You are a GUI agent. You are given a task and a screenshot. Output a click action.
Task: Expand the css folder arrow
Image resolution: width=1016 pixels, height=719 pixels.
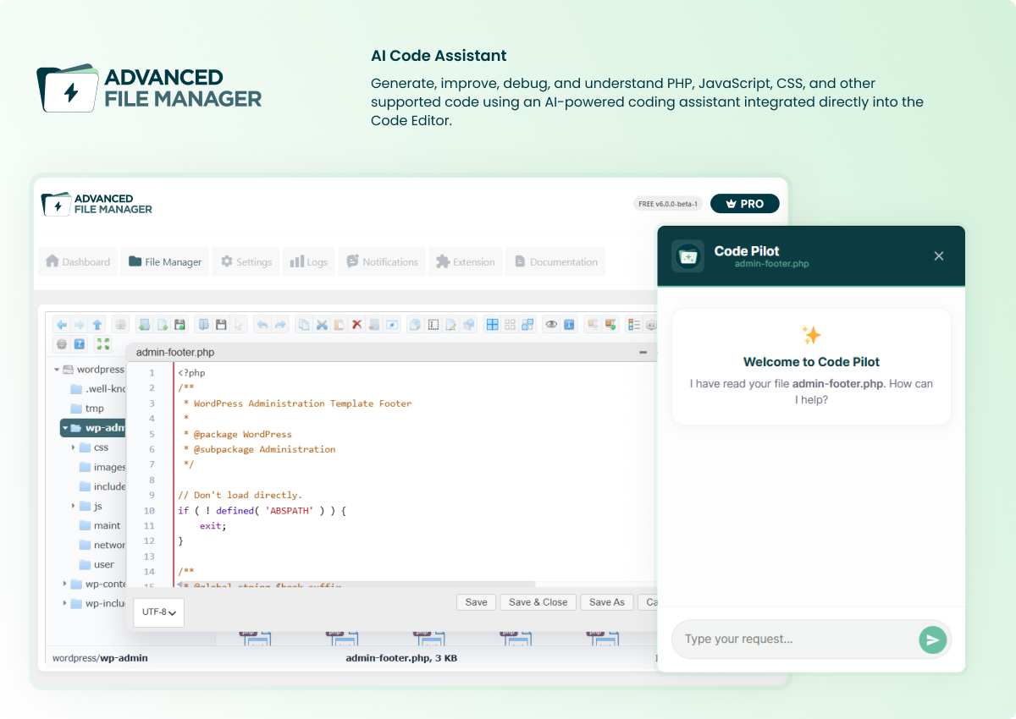pos(74,447)
